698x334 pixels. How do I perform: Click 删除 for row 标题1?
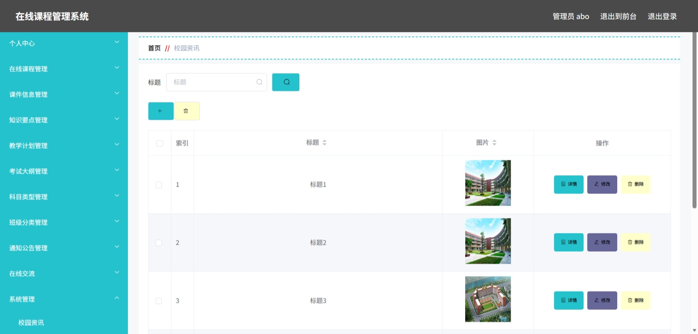(x=635, y=184)
